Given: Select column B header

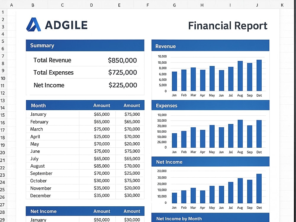Looking at the screenshot, I should tap(33, 5).
